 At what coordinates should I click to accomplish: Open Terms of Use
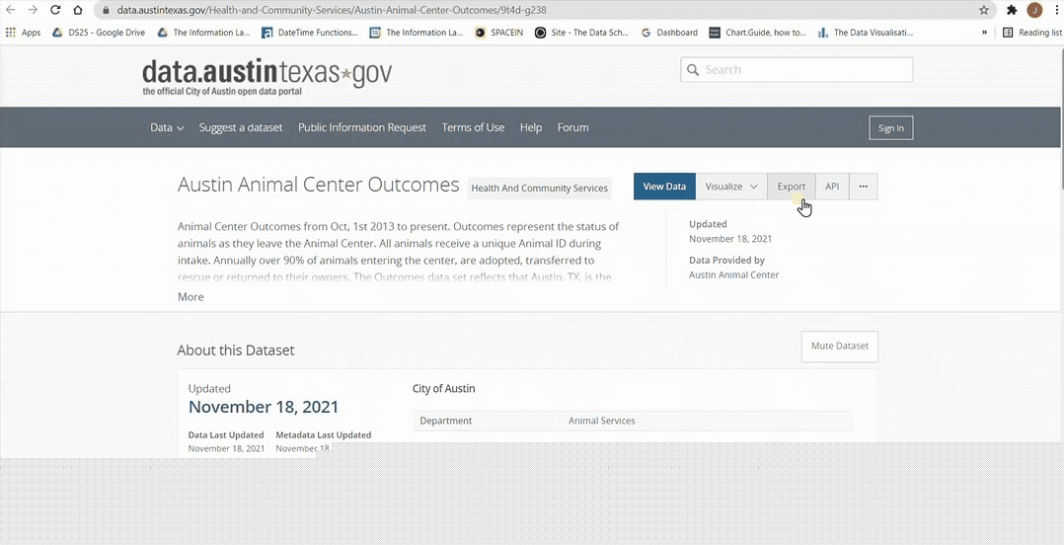[473, 127]
